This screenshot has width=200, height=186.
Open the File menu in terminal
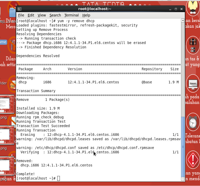21,15
